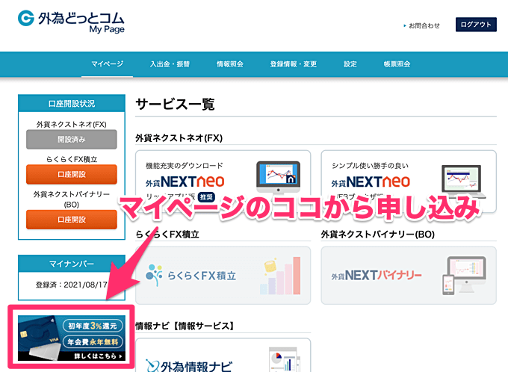Image resolution: width=508 pixels, height=372 pixels.
Task: Click the 外為どっとコム My Page logo
Action: [71, 22]
